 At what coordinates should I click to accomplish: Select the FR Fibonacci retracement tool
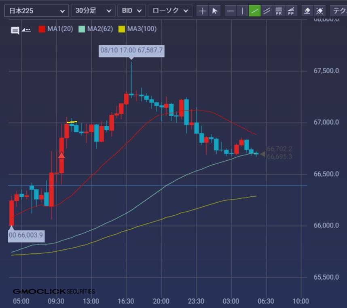[279, 11]
